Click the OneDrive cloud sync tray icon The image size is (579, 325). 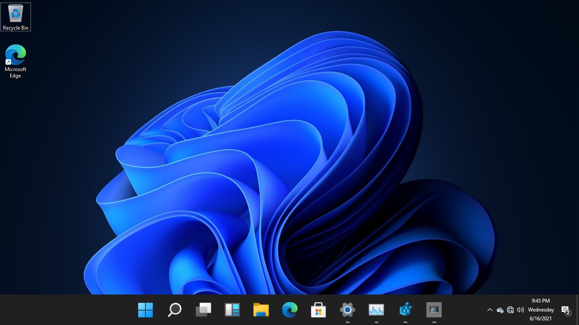(x=500, y=310)
